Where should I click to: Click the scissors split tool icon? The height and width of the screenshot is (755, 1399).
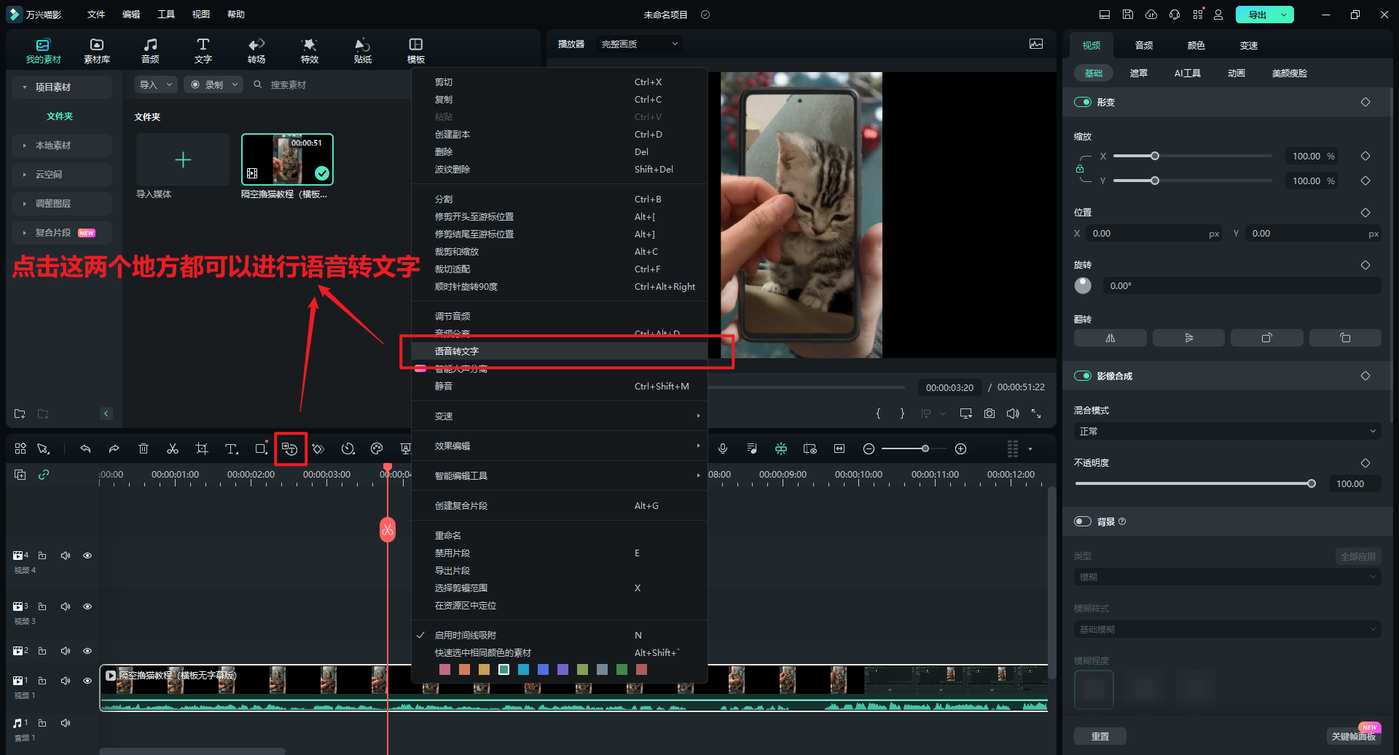(173, 448)
